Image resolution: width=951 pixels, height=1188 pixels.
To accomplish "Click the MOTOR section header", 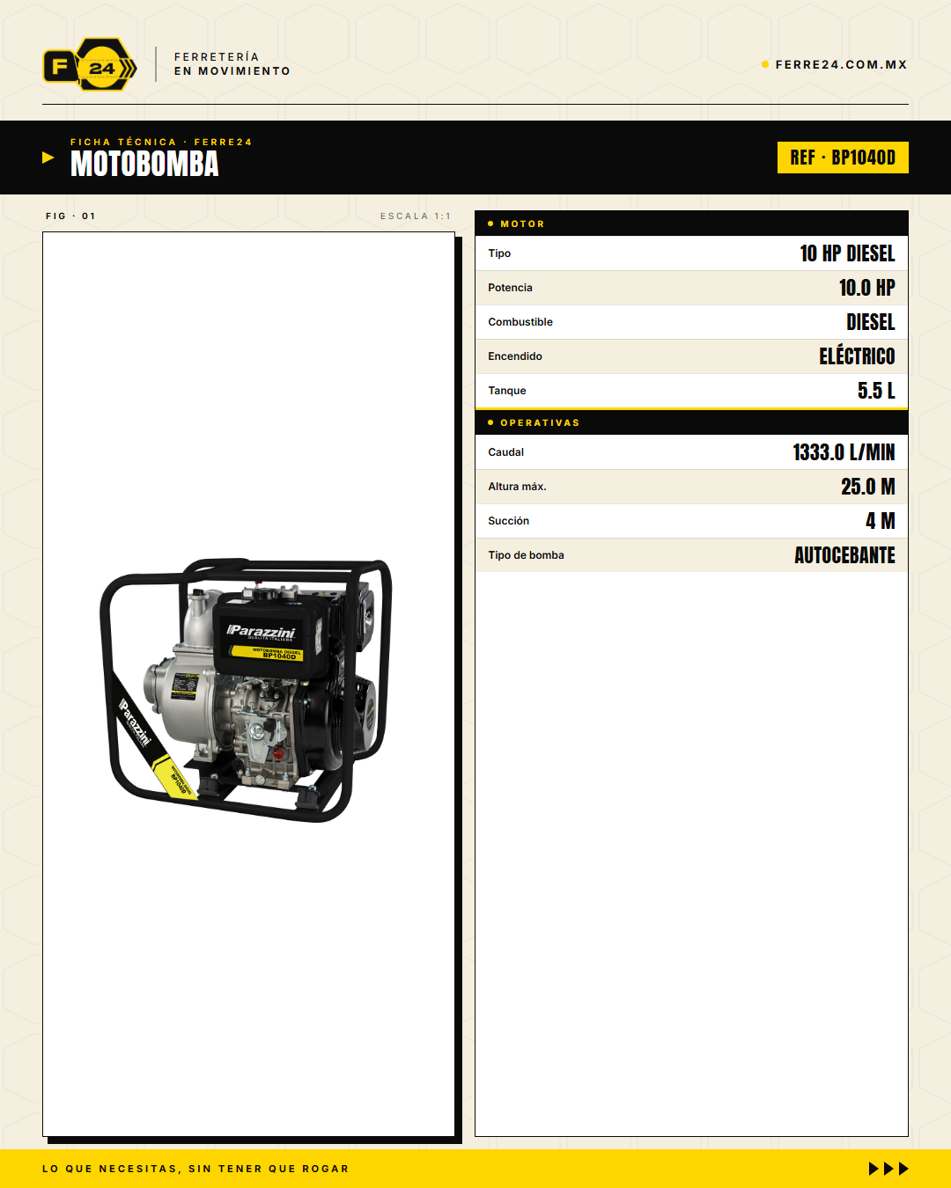I will click(691, 224).
